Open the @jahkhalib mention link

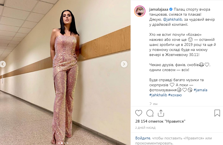point(173,20)
